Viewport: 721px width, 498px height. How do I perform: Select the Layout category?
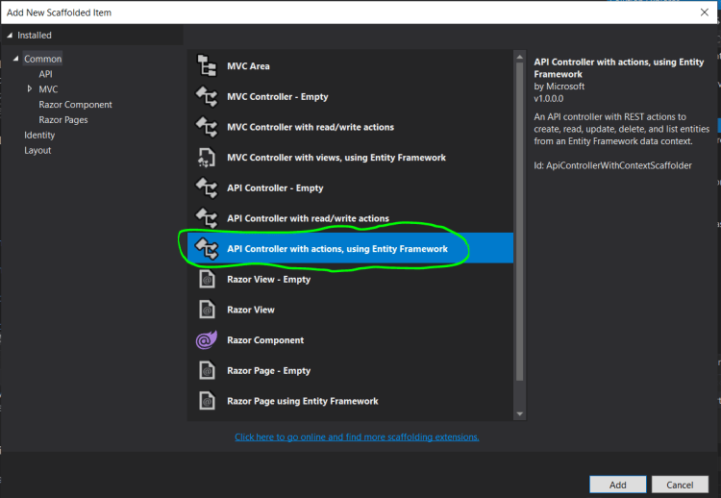pos(37,150)
